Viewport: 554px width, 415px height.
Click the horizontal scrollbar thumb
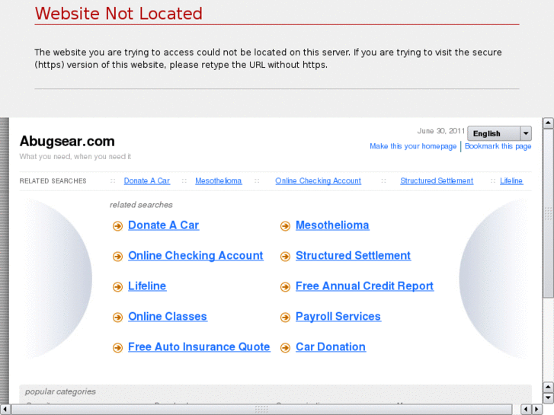click(x=261, y=409)
